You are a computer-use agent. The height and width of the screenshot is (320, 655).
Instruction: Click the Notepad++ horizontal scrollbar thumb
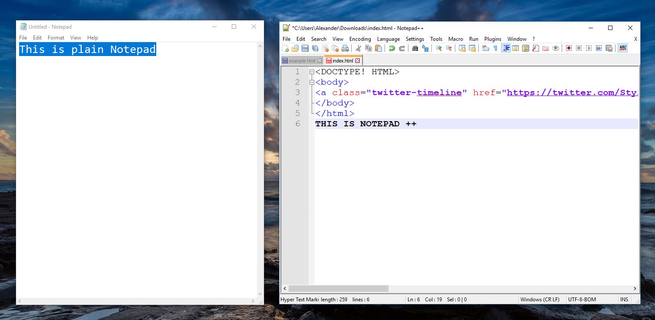point(339,288)
